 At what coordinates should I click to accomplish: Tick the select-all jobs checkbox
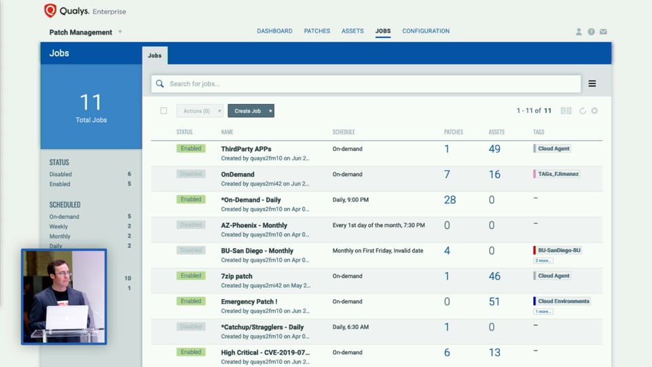pos(164,111)
